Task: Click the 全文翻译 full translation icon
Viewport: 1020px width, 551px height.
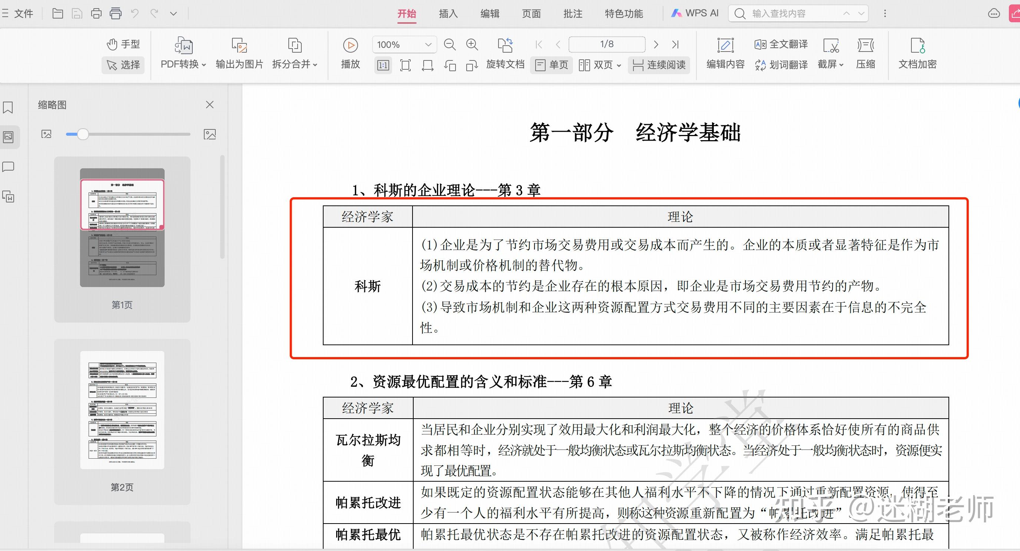Action: (780, 44)
